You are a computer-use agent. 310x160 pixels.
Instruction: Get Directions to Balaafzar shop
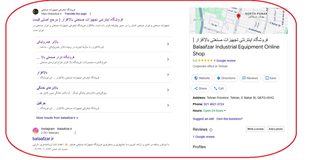click(x=226, y=78)
